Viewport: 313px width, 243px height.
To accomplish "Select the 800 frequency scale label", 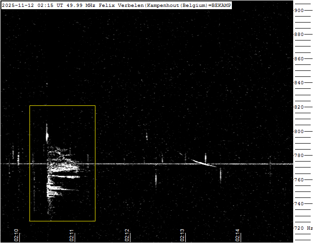I will click(299, 131).
